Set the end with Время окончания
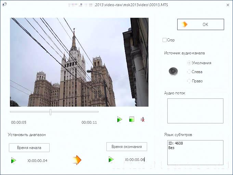The height and width of the screenshot is (175, 233). tap(127, 147)
